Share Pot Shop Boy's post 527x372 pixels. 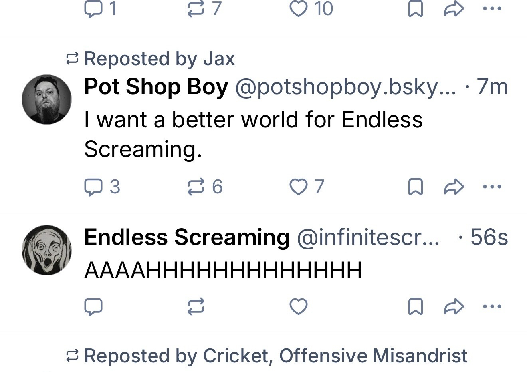click(454, 187)
